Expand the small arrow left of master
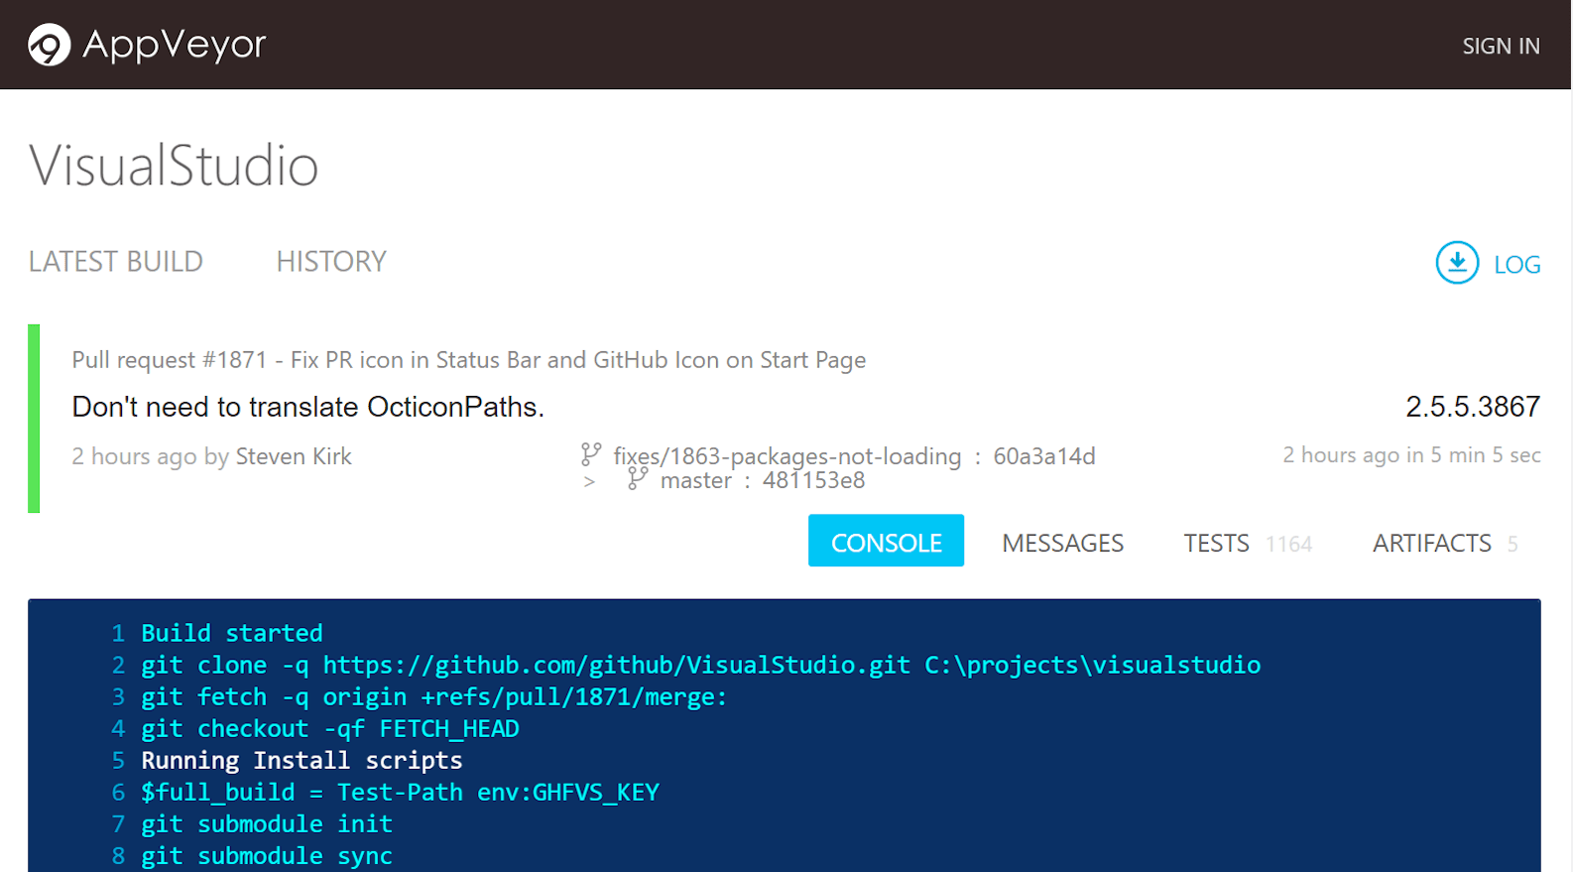Screen dimensions: 1573x872 tap(589, 481)
